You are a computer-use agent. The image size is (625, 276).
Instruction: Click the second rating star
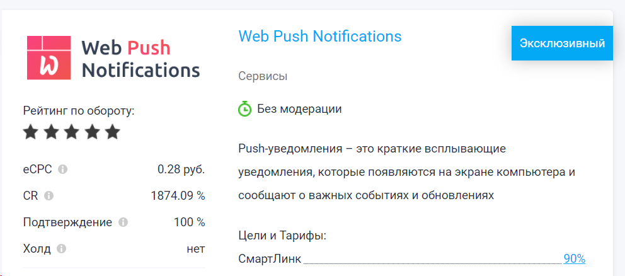52,132
